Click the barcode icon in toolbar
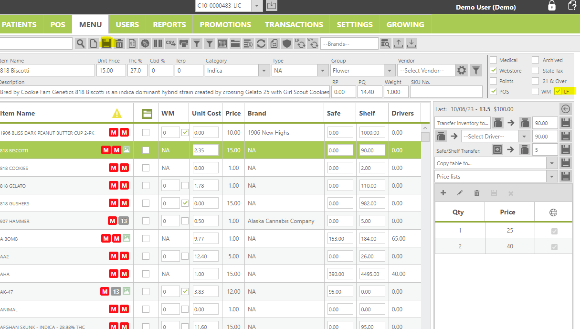 pyautogui.click(x=158, y=43)
